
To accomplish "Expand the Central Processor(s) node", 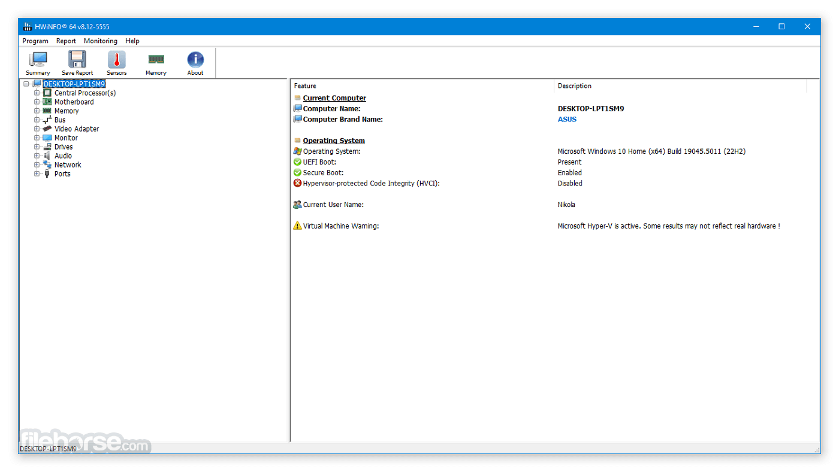I will [37, 93].
